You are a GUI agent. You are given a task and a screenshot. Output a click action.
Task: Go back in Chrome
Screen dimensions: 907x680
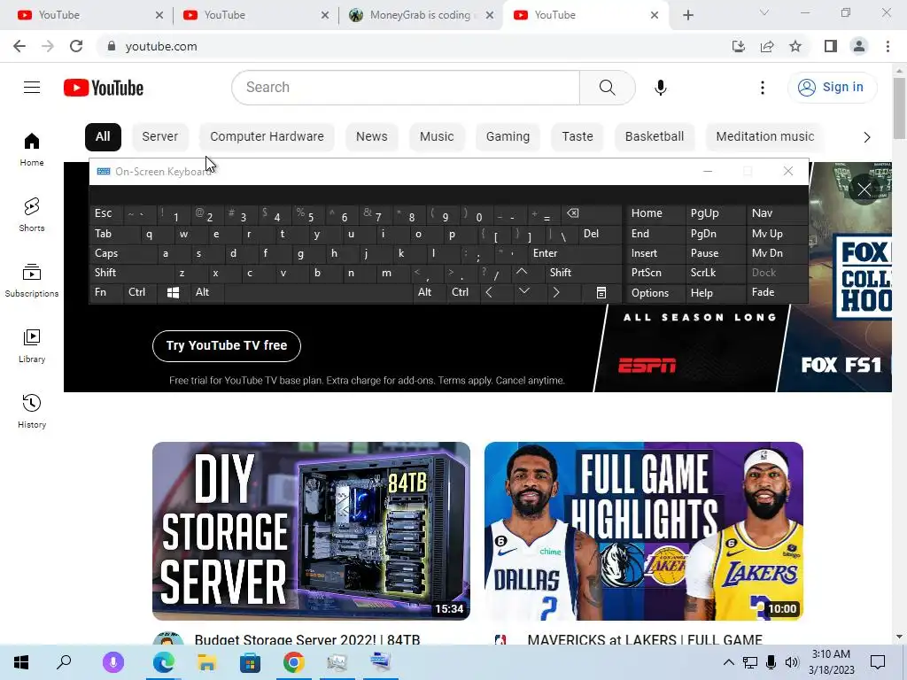point(19,46)
